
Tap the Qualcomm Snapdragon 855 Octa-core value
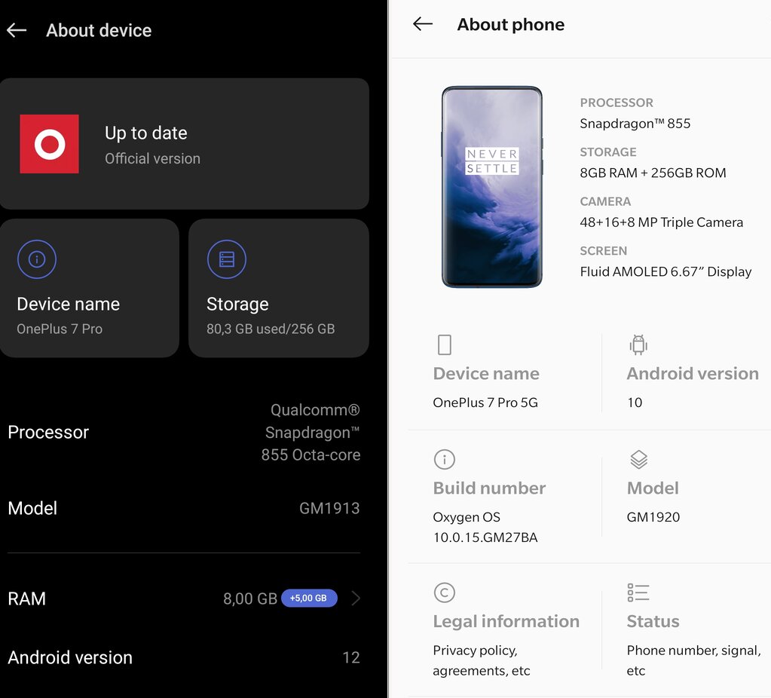tap(311, 433)
